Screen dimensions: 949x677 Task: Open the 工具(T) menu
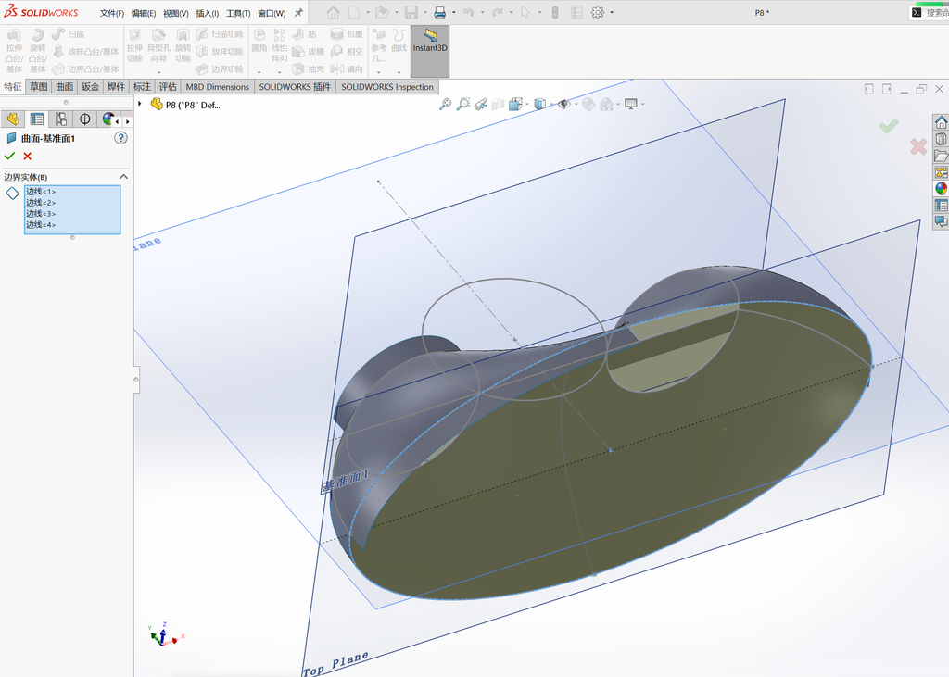[x=238, y=13]
